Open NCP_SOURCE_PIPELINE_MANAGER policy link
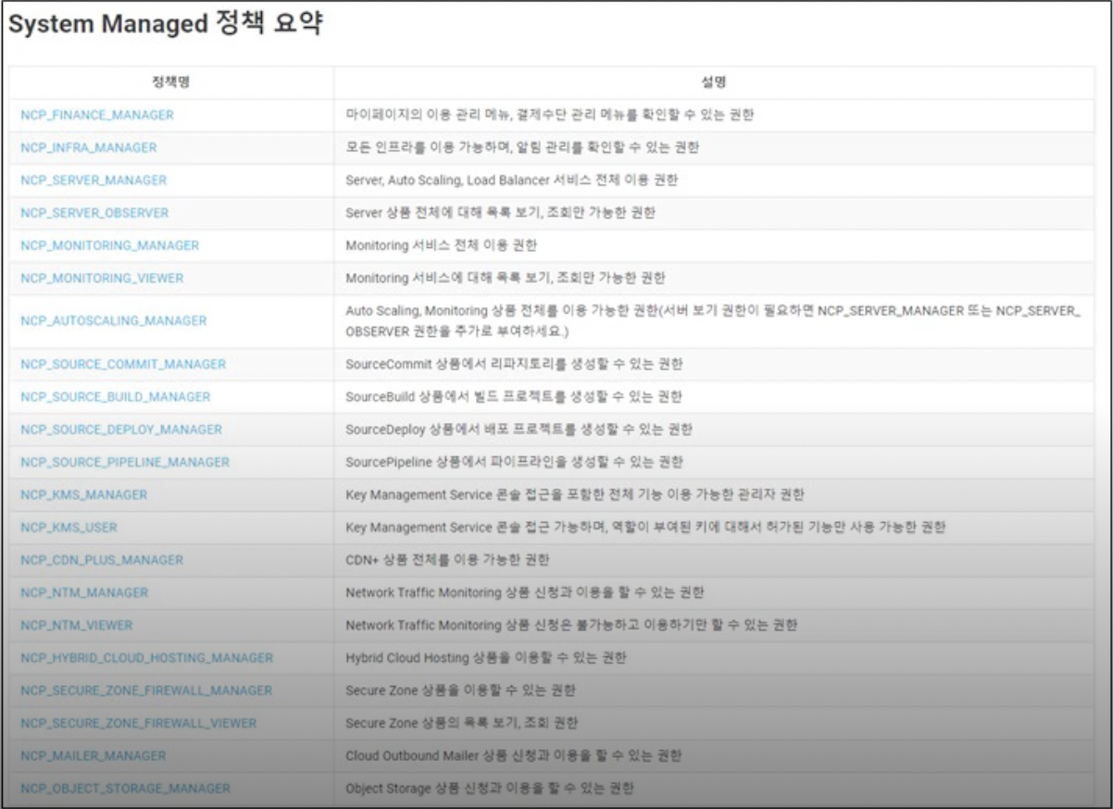The height and width of the screenshot is (809, 1113). tap(124, 462)
